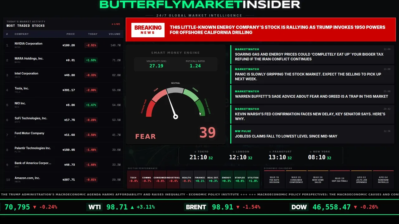
Task: Open the Apr 02 JOLTS Job Openings event
Action: [x=362, y=180]
